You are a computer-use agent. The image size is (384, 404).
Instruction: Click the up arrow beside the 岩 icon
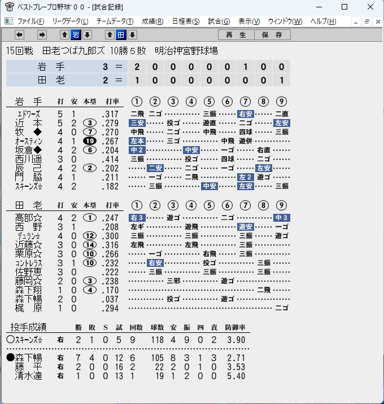pyautogui.click(x=64, y=34)
